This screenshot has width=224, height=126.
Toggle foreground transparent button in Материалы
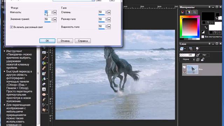point(212,22)
